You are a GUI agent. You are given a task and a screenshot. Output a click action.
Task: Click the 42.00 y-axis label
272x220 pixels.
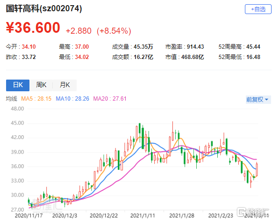pyautogui.click(x=17, y=137)
